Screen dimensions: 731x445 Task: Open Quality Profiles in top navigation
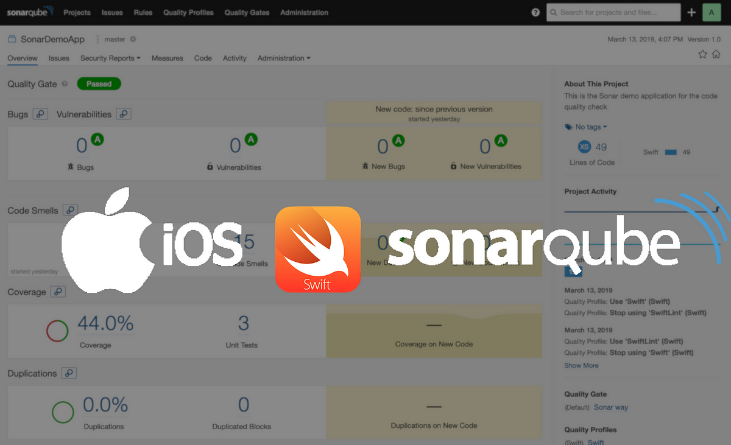pyautogui.click(x=188, y=12)
